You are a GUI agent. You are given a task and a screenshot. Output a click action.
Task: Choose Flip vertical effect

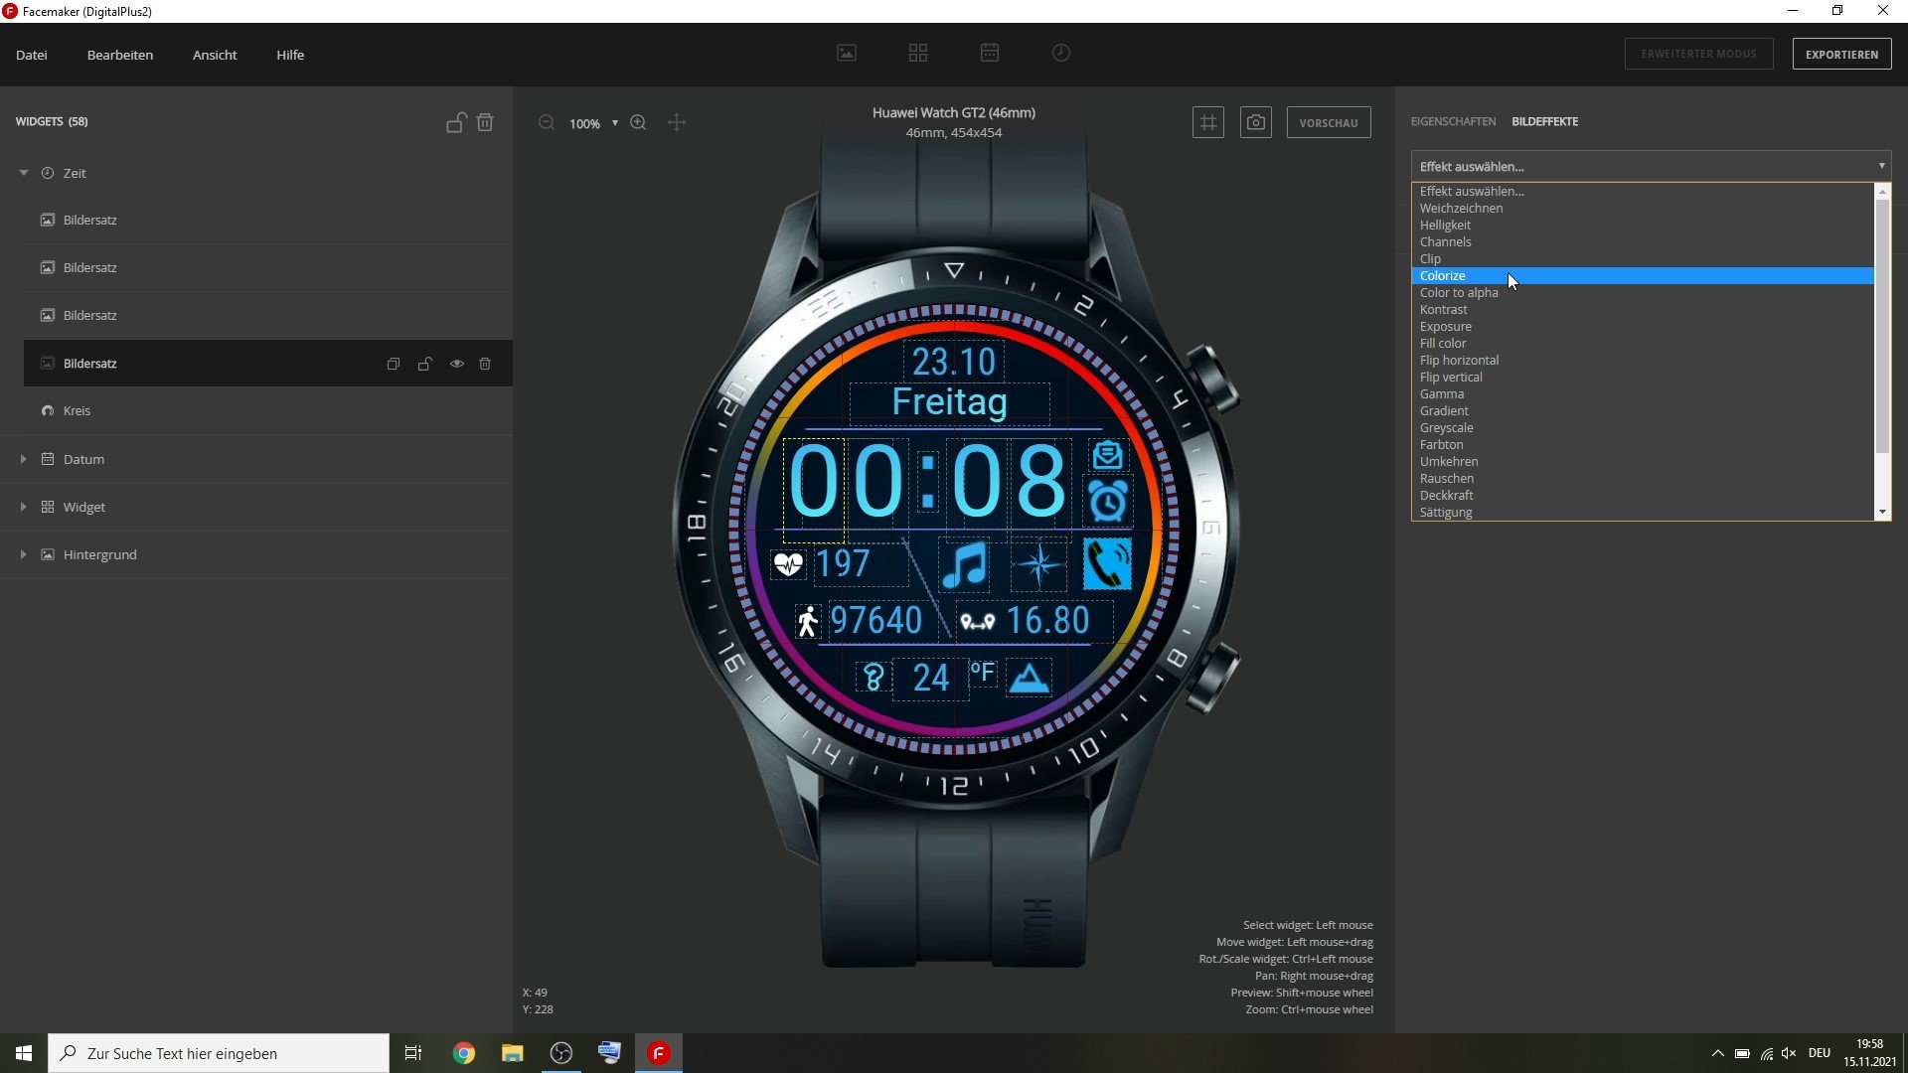(1643, 377)
